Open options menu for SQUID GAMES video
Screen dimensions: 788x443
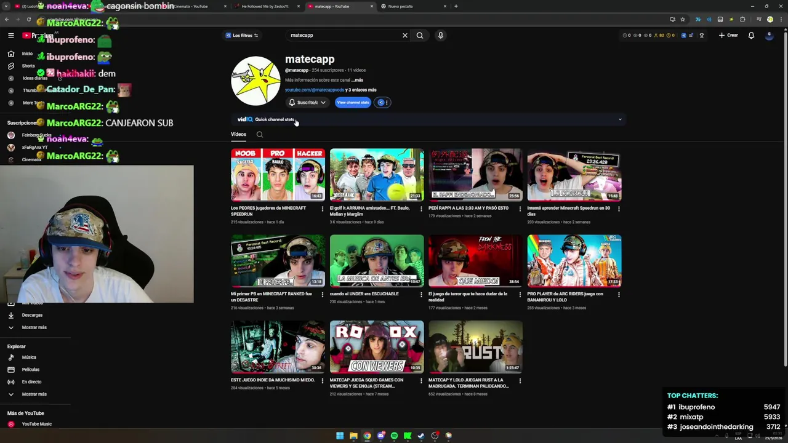tap(421, 381)
